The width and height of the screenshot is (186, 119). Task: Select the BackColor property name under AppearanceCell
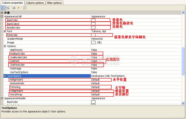tap(12, 20)
